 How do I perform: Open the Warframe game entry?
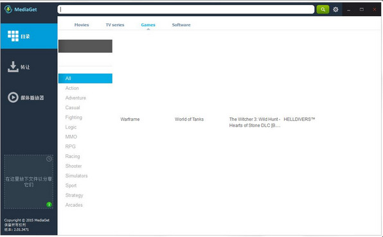pos(130,119)
